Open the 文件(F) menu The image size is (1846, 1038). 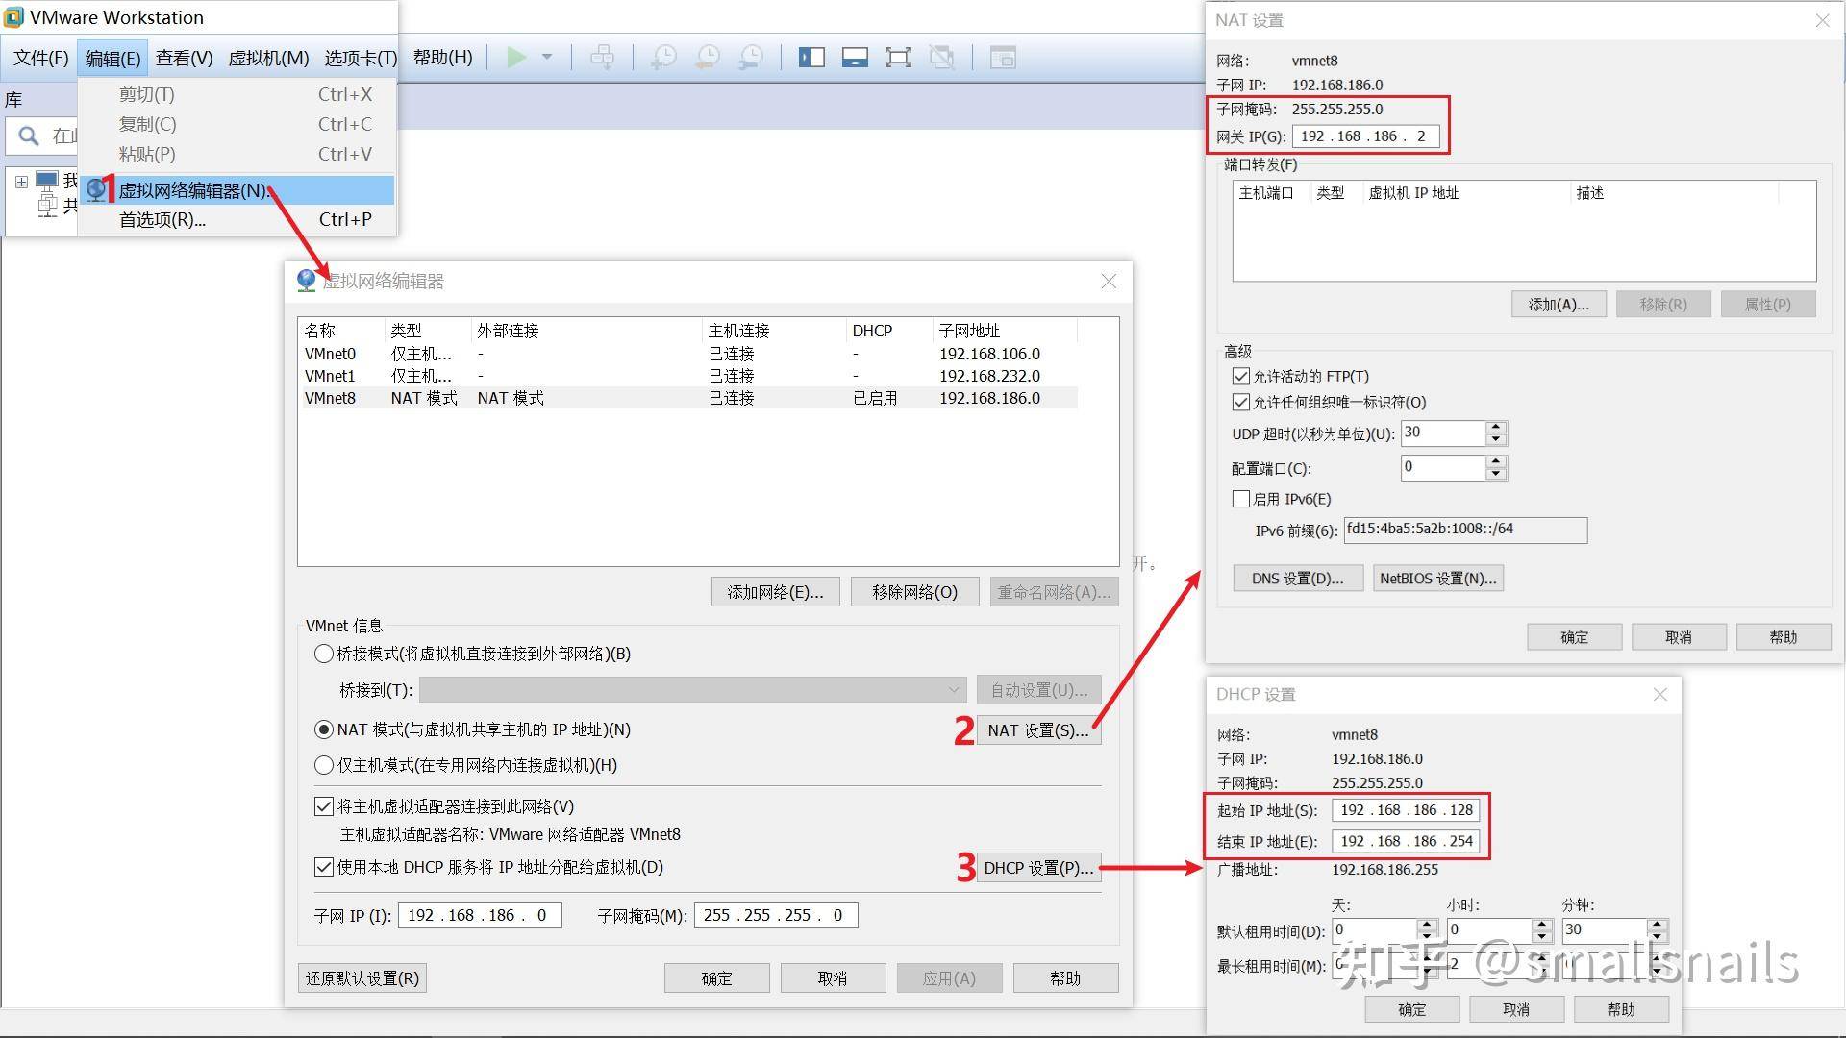click(41, 58)
